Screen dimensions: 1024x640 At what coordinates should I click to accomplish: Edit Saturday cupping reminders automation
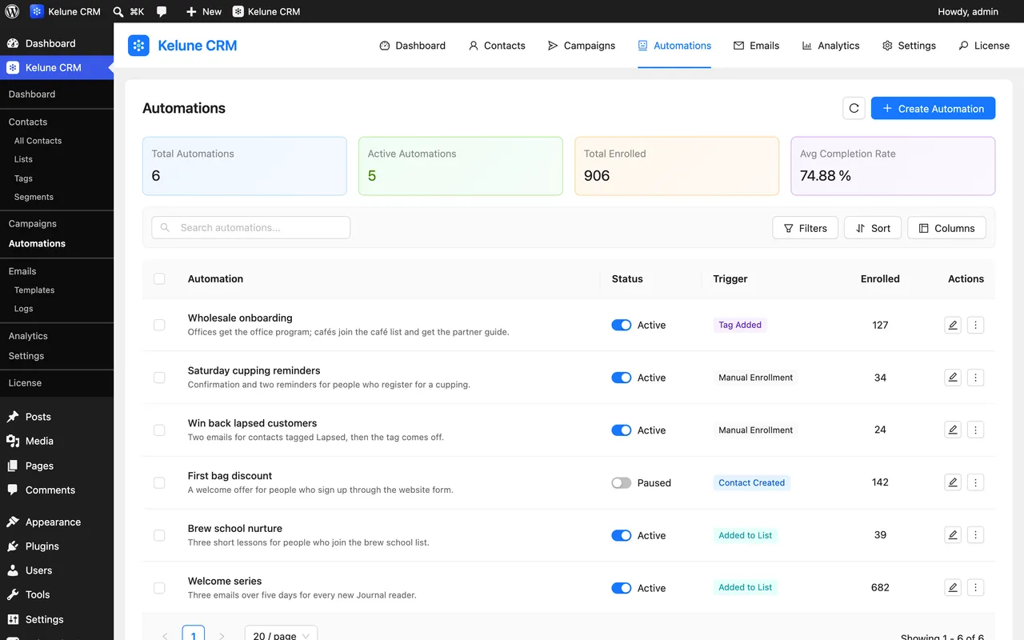(x=952, y=378)
